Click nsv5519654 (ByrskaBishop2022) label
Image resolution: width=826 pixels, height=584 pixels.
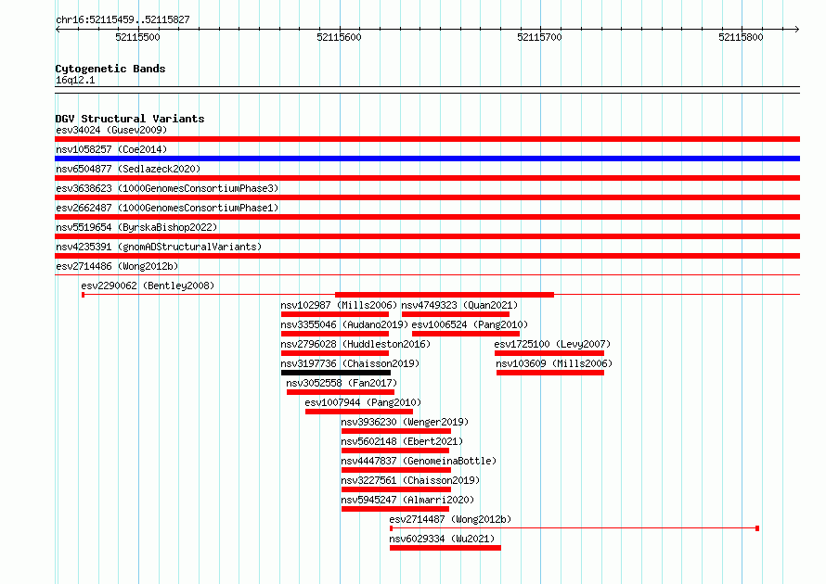136,227
